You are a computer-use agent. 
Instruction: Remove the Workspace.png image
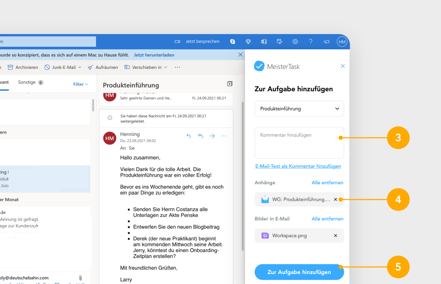click(x=335, y=236)
